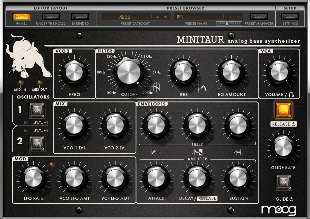
Task: Click the VCO LFO AMT knob
Action: pos(74,178)
